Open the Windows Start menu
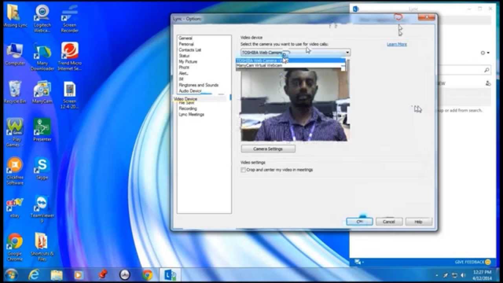 pos(11,274)
